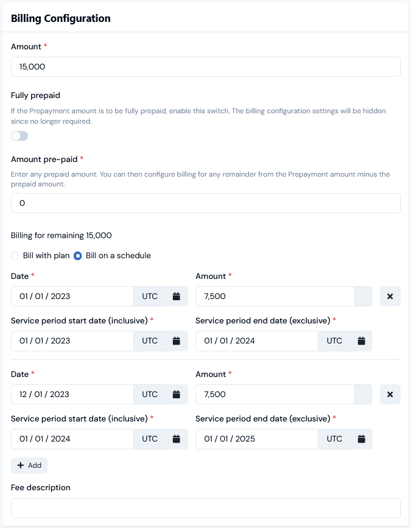411x528 pixels.
Task: Open the UTC selector next to second service start date
Action: click(150, 438)
